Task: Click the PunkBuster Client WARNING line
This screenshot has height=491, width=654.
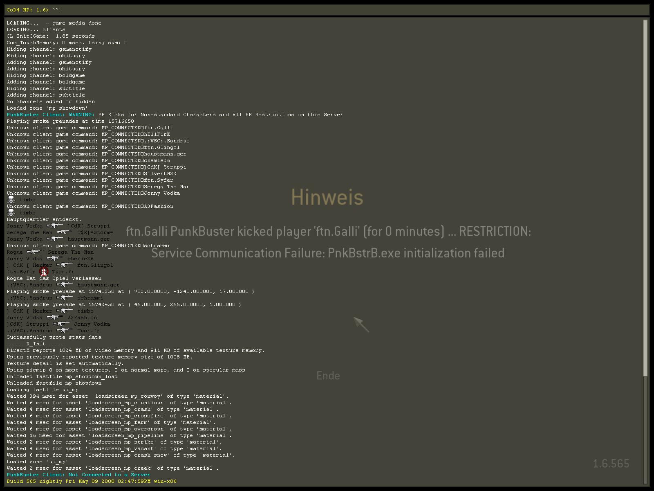Action: pyautogui.click(x=175, y=115)
